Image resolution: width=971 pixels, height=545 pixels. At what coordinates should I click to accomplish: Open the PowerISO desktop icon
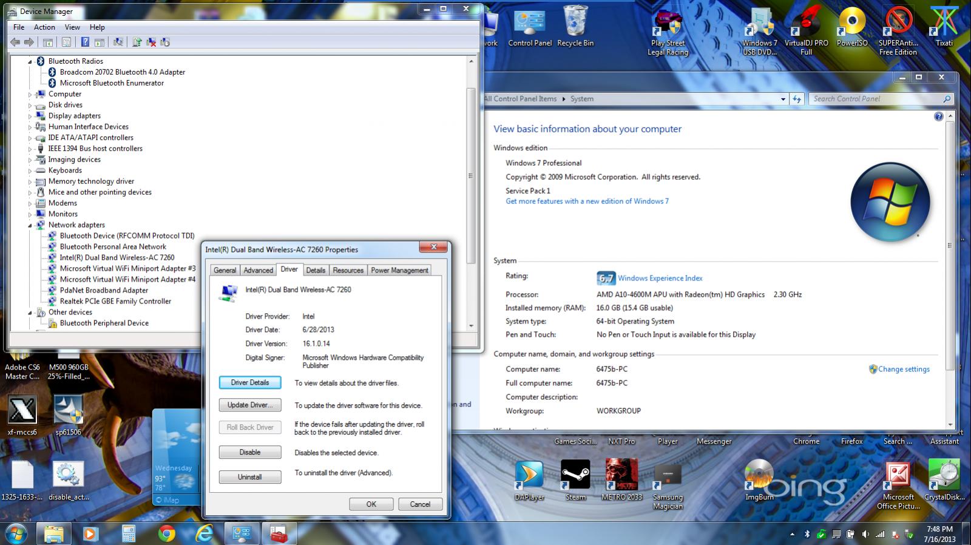852,26
